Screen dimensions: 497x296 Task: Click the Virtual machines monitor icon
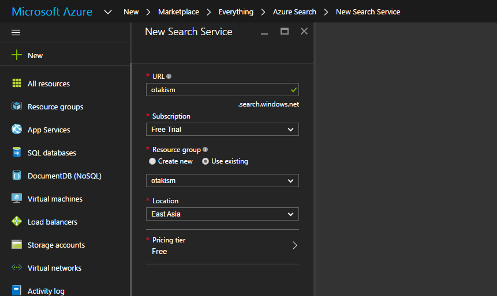(17, 199)
